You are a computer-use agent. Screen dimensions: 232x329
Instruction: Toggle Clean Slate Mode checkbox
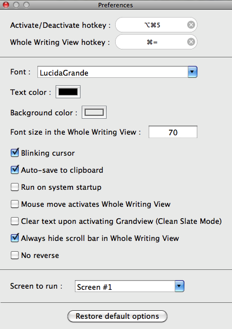(15, 221)
